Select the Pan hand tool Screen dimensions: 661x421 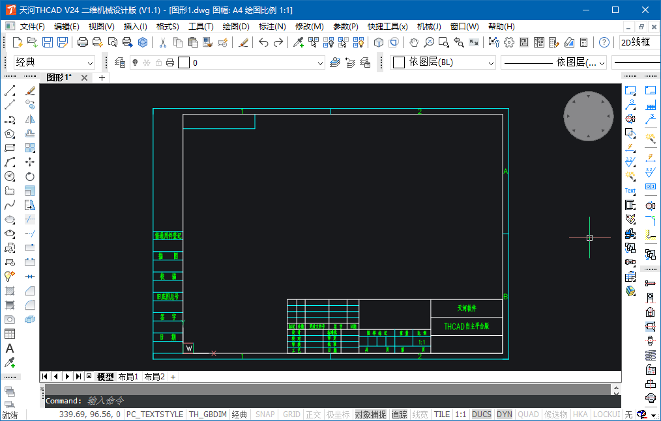tap(414, 42)
